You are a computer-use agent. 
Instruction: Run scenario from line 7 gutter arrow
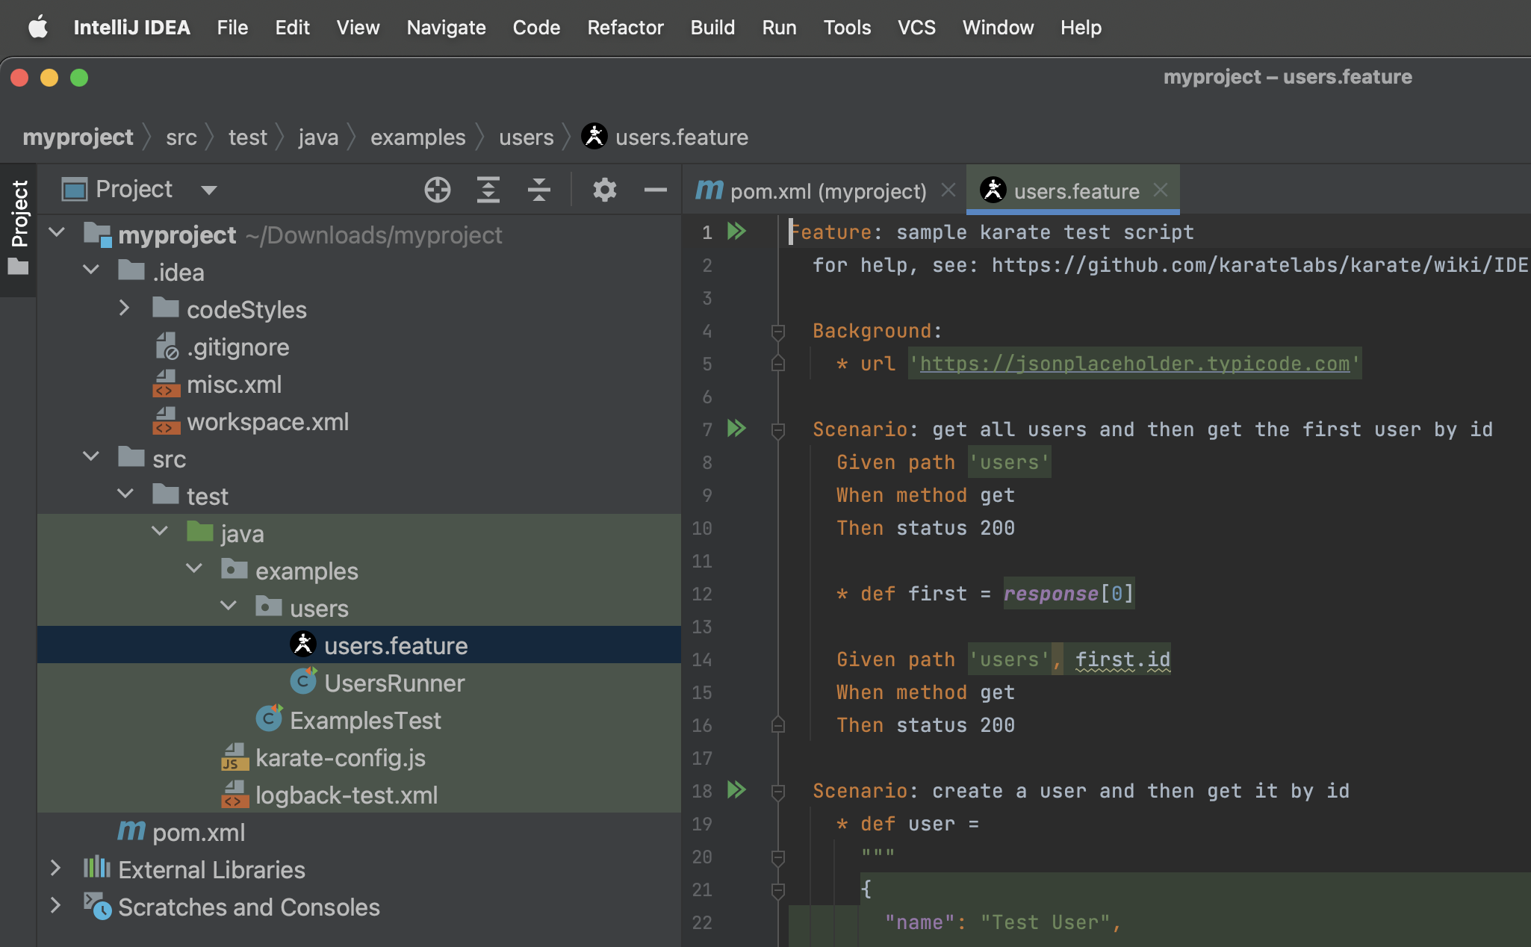coord(736,429)
